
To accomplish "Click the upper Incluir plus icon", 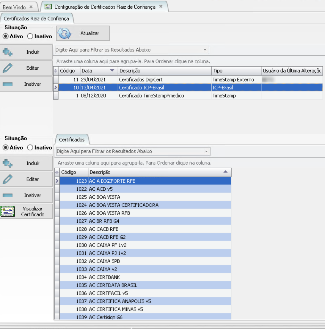I will click(x=7, y=52).
